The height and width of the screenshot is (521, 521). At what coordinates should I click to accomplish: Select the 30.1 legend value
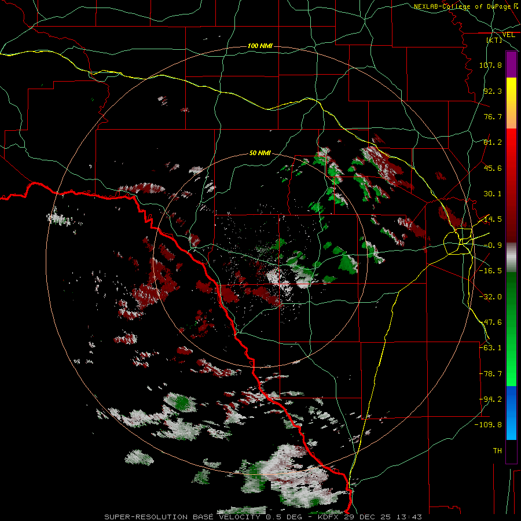[x=493, y=194]
